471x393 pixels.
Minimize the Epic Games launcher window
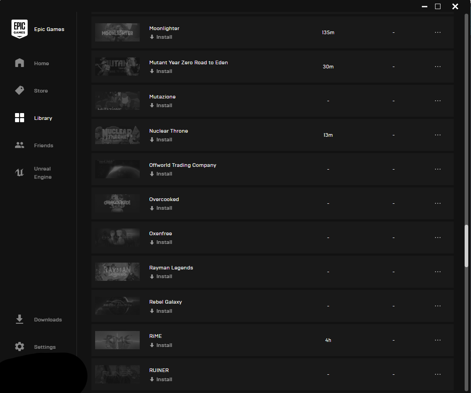point(425,6)
